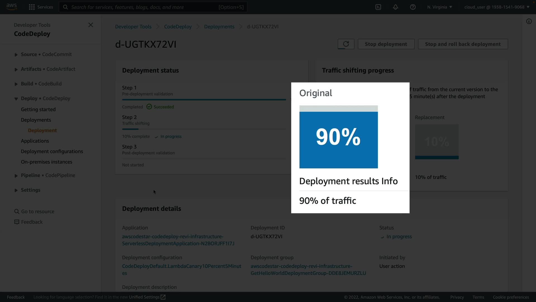
Task: Click the AWS logo home icon
Action: pos(11,7)
